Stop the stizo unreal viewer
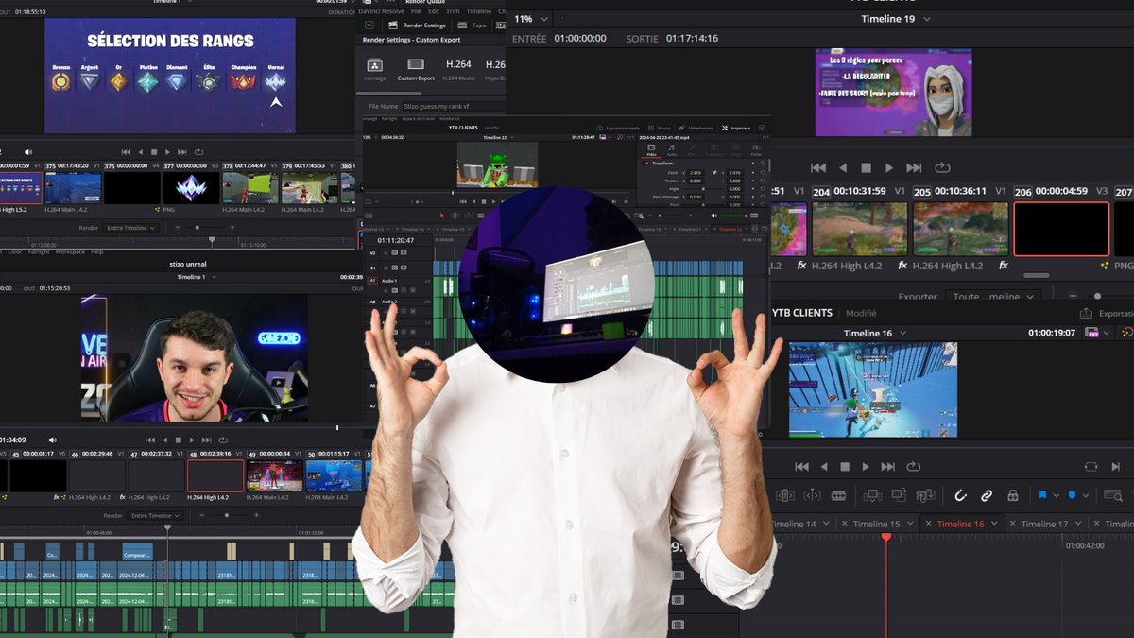The height and width of the screenshot is (638, 1134). pyautogui.click(x=177, y=440)
